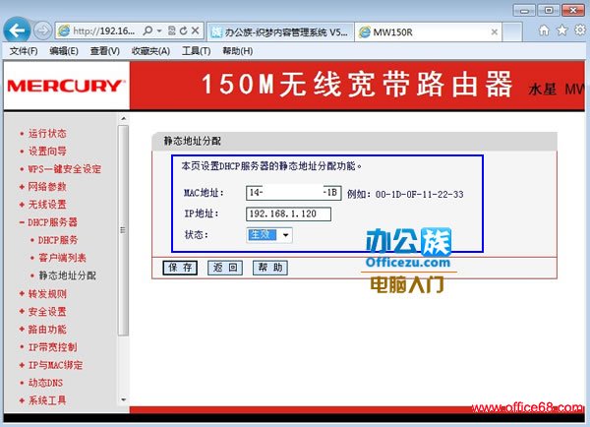This screenshot has height=427, width=590.
Task: Click the compatibility view icon
Action: (x=171, y=30)
